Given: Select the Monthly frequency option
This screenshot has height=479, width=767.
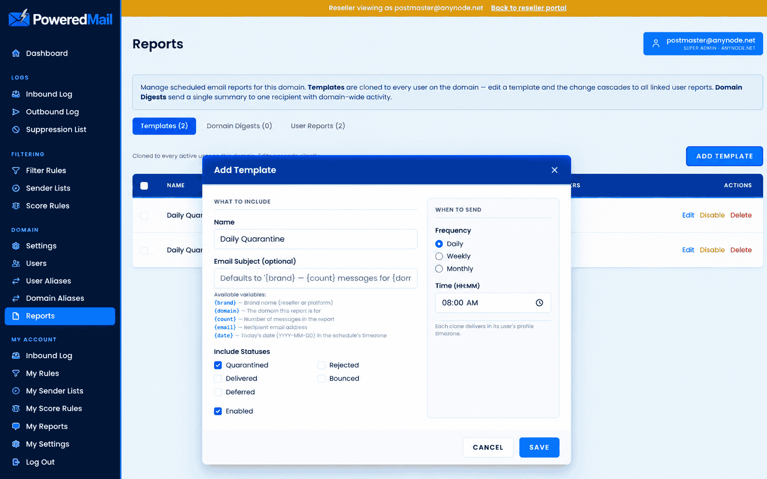Looking at the screenshot, I should tap(439, 269).
